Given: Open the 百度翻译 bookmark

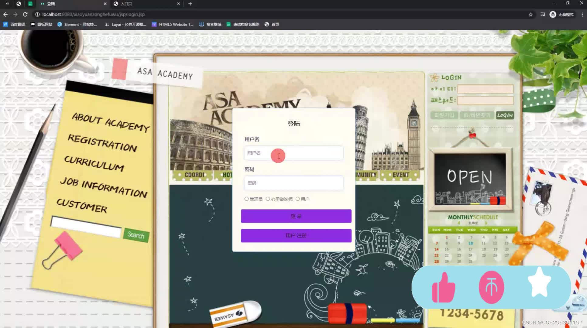Looking at the screenshot, I should coord(14,24).
